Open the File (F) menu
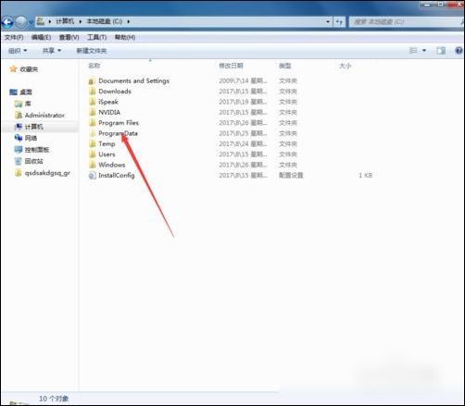Image resolution: width=465 pixels, height=406 pixels. 14,37
